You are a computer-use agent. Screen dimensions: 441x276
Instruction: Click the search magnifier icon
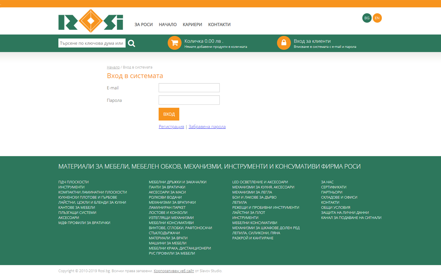tap(132, 43)
